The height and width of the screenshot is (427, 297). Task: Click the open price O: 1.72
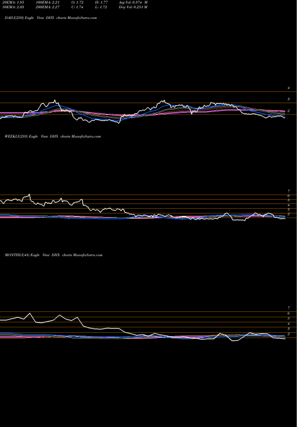78,2
